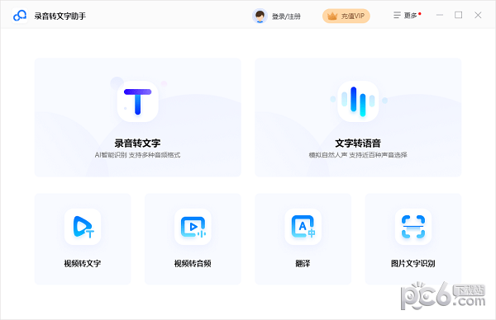Viewport: 496px width, 320px height.
Task: Open the 视频转音频 screen icon
Action: 193,227
